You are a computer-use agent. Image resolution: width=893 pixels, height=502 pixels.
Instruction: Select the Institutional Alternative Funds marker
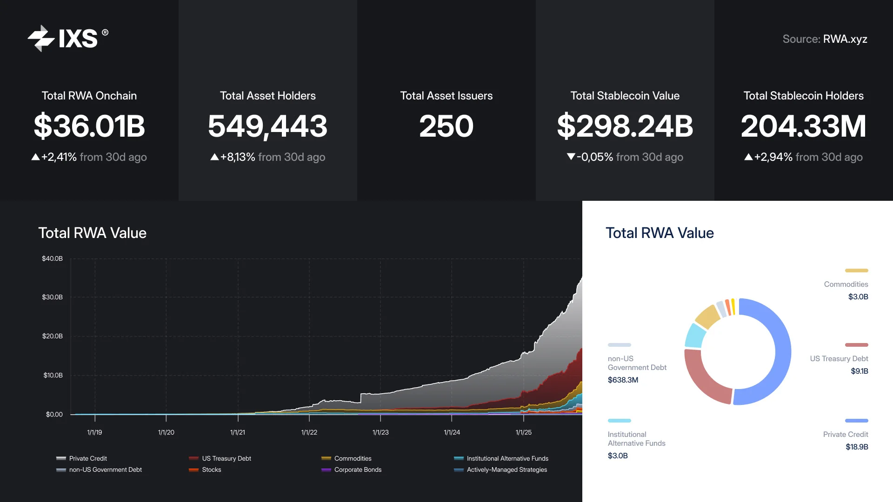tap(619, 420)
